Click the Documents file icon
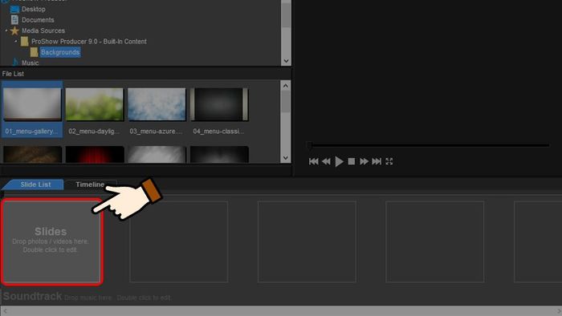Viewport: 562px width, 316px height. (14, 20)
